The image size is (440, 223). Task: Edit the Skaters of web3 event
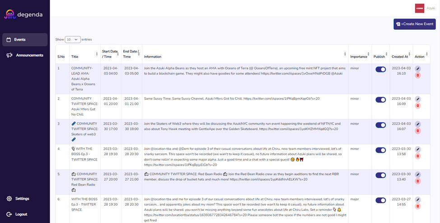point(418,125)
